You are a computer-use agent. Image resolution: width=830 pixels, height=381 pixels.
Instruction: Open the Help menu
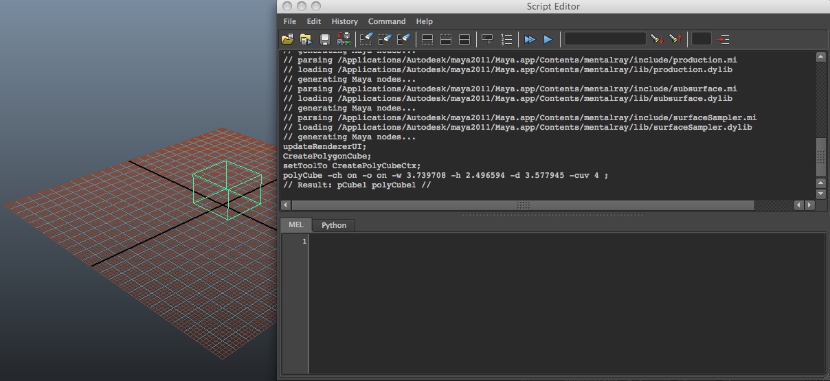pos(425,21)
